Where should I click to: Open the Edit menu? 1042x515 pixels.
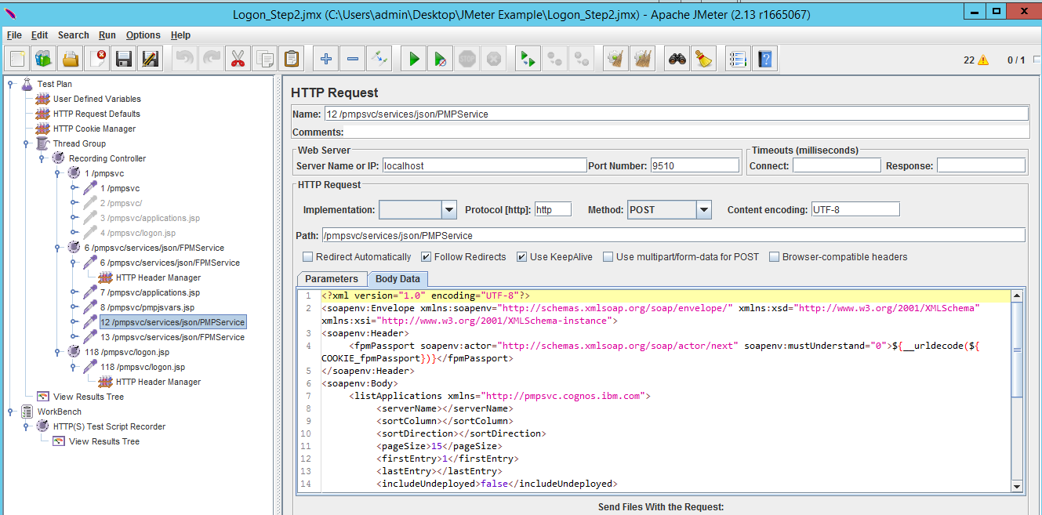click(39, 35)
